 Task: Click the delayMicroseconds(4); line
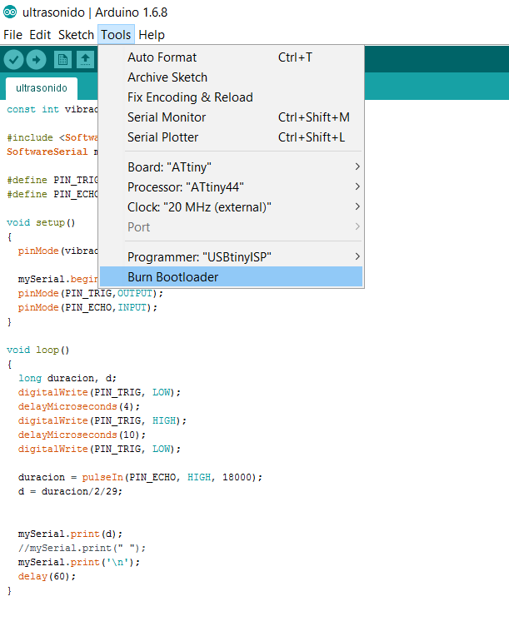coord(79,407)
